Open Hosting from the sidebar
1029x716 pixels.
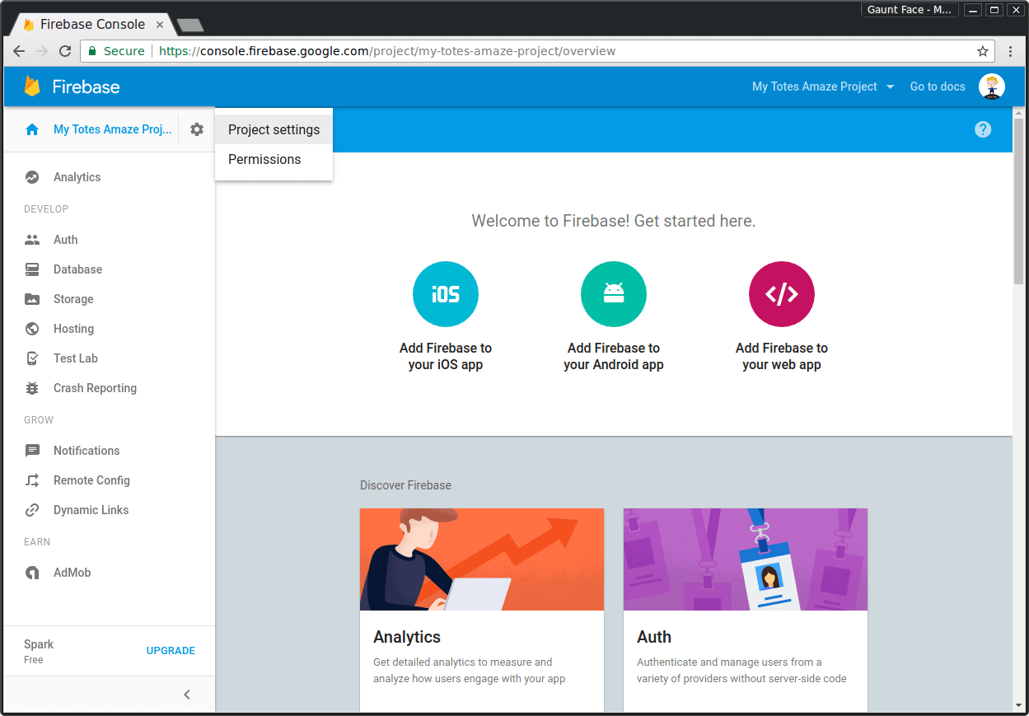click(x=74, y=328)
